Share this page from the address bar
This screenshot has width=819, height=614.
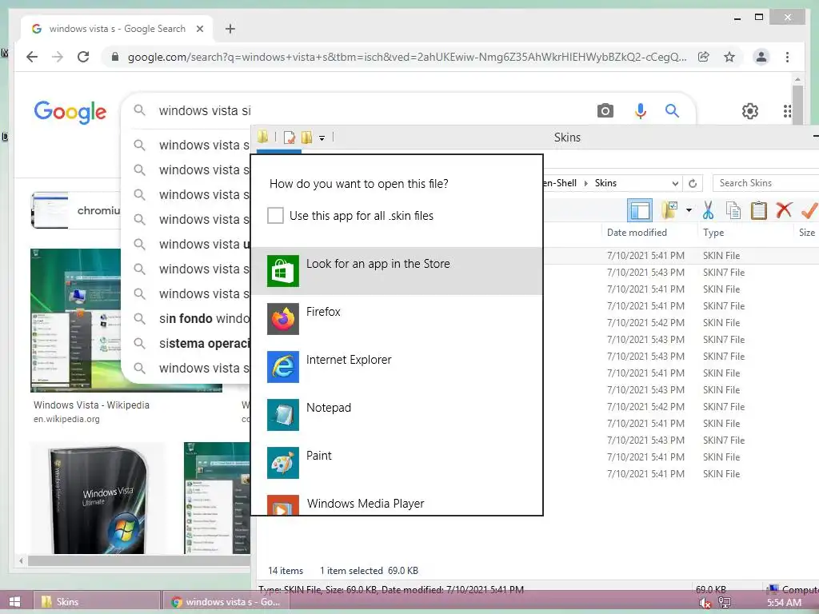coord(704,57)
